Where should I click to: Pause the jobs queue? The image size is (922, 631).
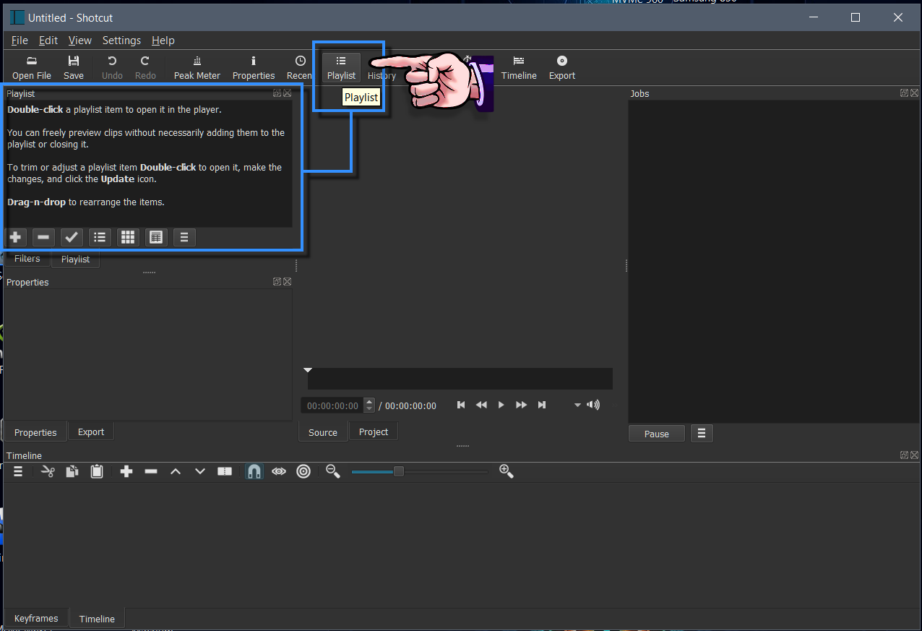pyautogui.click(x=657, y=434)
